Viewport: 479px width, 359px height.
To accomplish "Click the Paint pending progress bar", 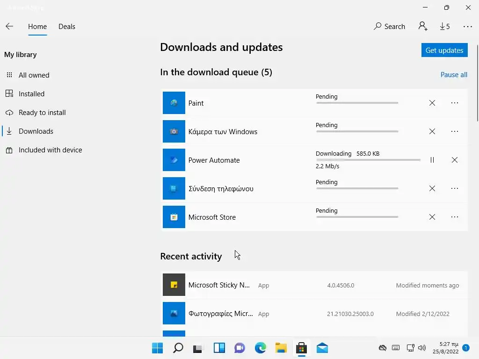I will [x=357, y=103].
